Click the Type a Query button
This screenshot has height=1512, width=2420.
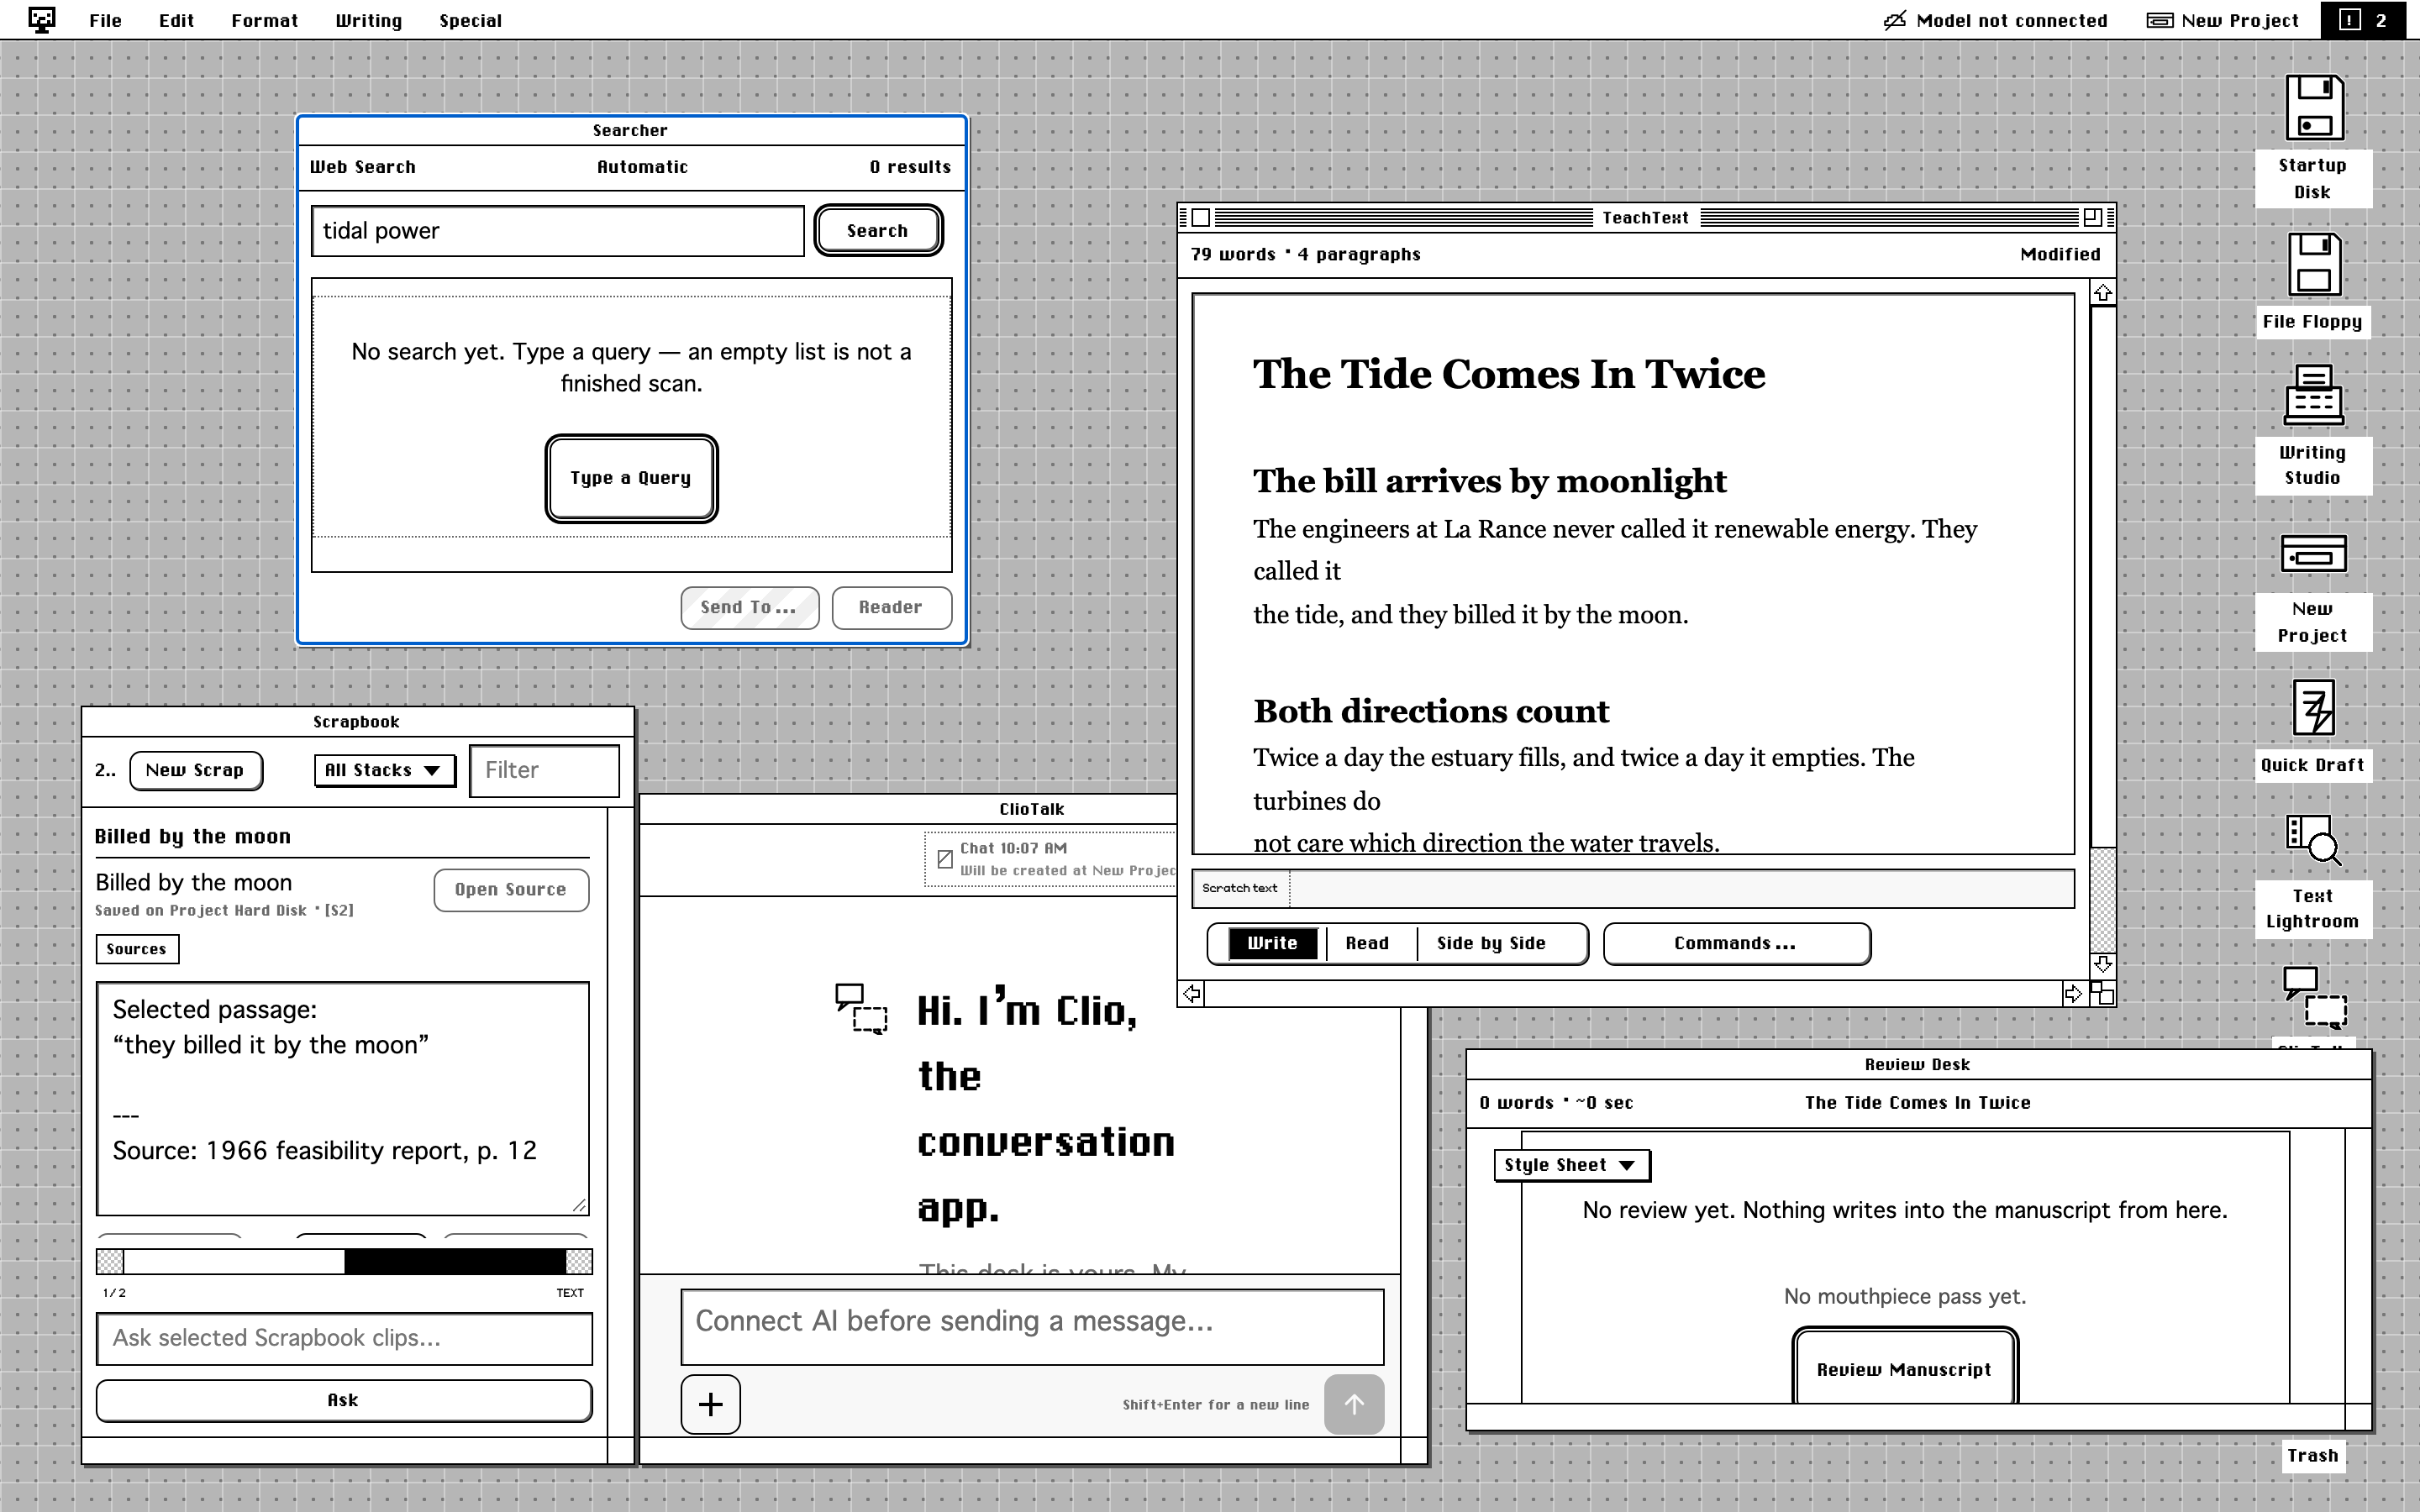click(x=631, y=478)
